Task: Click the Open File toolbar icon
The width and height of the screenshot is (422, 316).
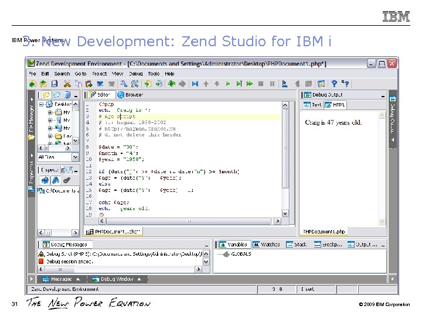Action: click(43, 84)
